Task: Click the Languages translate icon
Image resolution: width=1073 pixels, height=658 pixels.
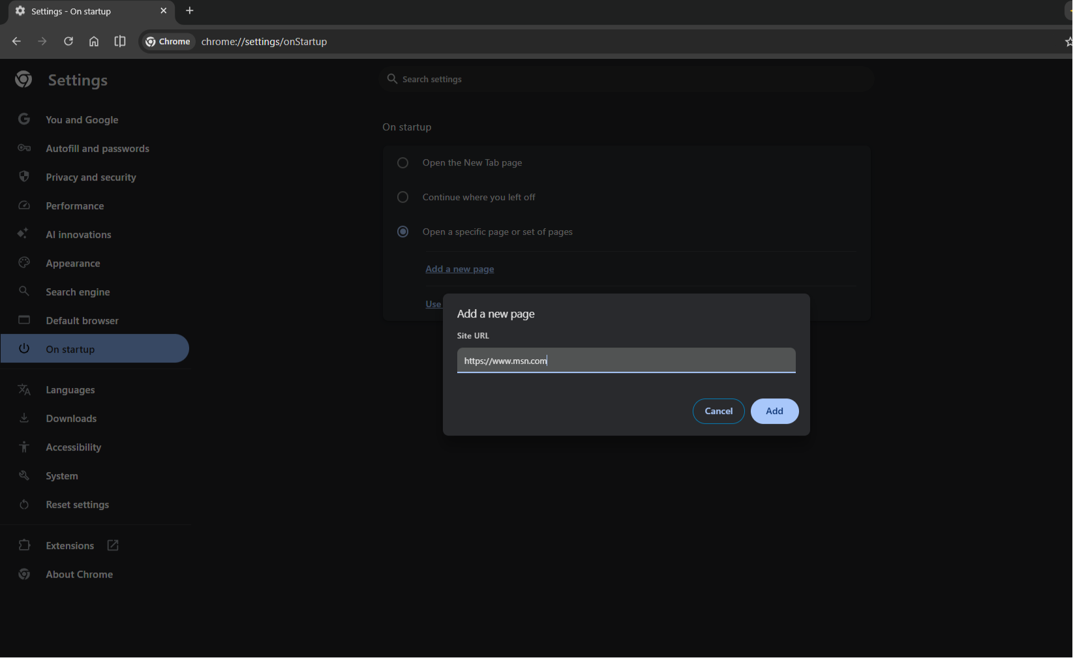Action: point(24,389)
